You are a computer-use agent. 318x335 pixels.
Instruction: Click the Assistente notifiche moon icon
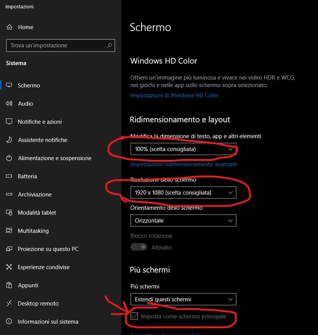pyautogui.click(x=9, y=140)
